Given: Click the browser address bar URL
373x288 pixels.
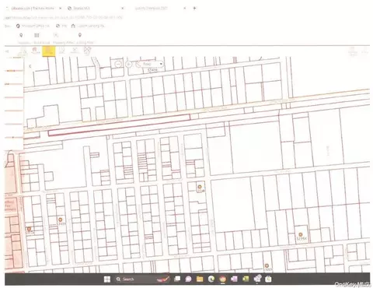Looking at the screenshot, I should 64,17.
